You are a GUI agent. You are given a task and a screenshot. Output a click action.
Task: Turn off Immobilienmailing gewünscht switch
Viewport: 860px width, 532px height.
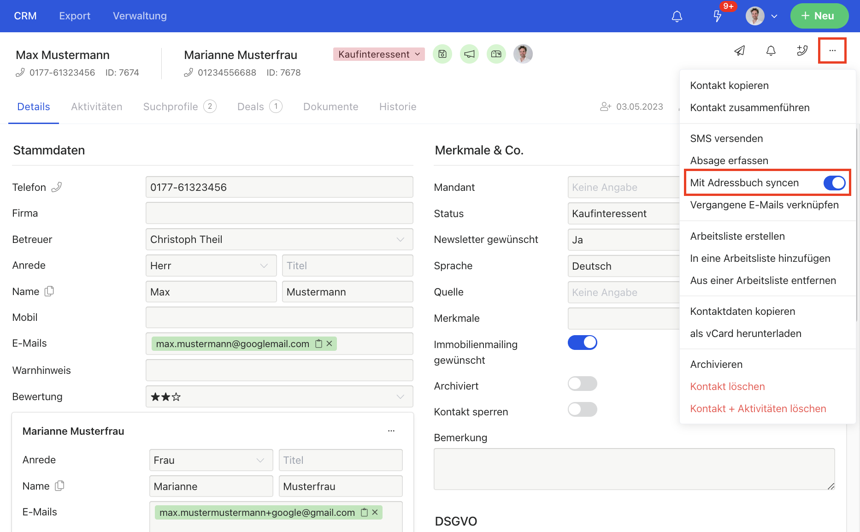tap(582, 343)
